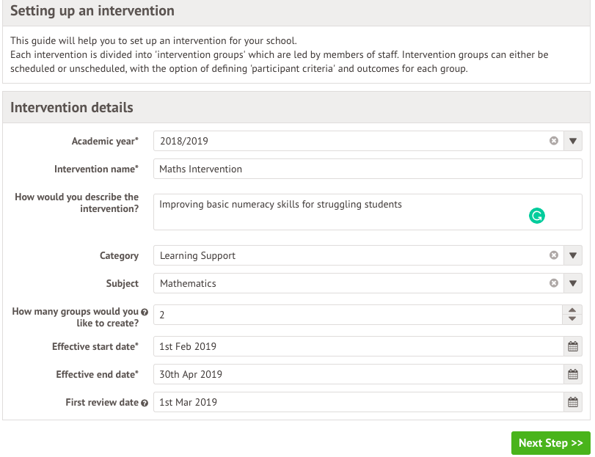This screenshot has width=595, height=457.
Task: Open calendar for Effective start date
Action: [x=572, y=346]
